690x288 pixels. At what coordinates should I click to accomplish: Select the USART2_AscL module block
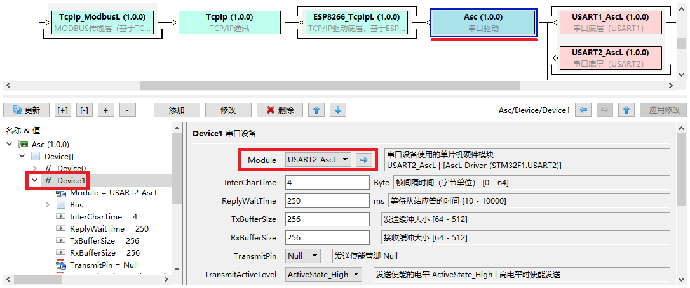611,58
